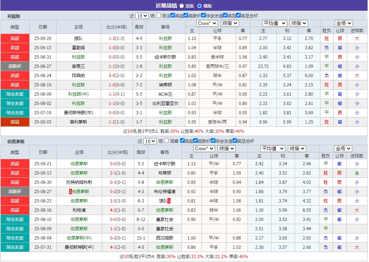The height and width of the screenshot is (262, 369).
Task: Uncheck the 同主 checkbox for 利兹联
Action: tap(158, 15)
